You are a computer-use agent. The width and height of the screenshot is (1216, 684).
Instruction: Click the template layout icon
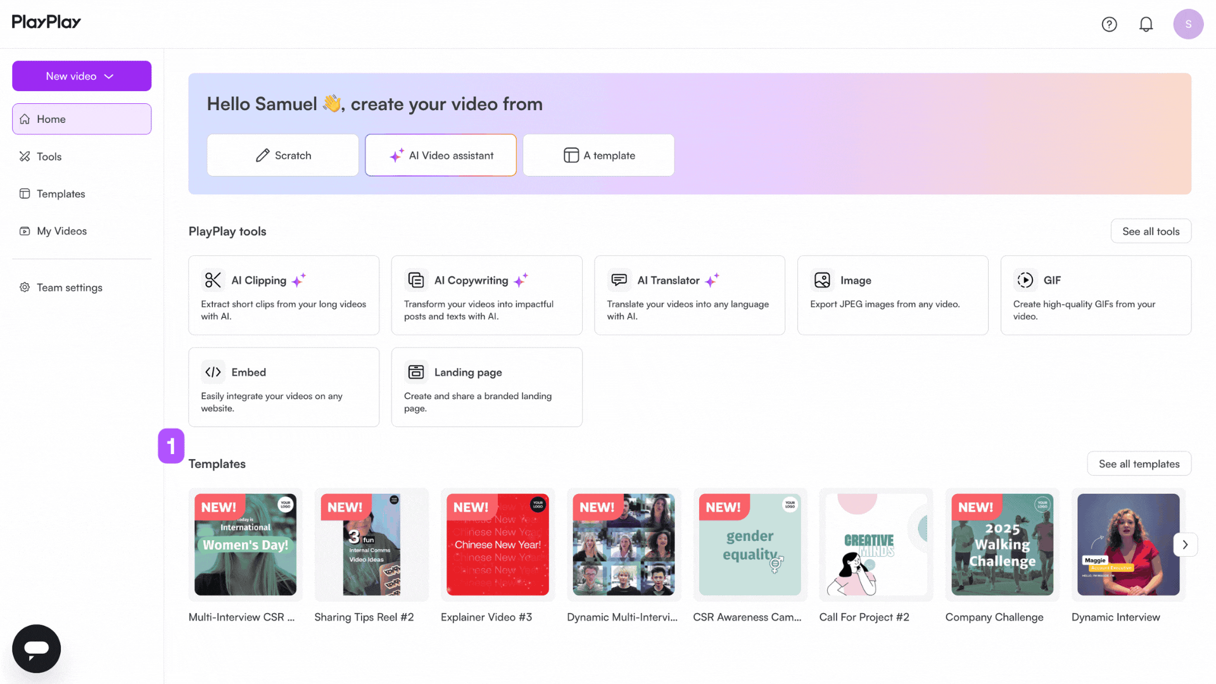(571, 156)
